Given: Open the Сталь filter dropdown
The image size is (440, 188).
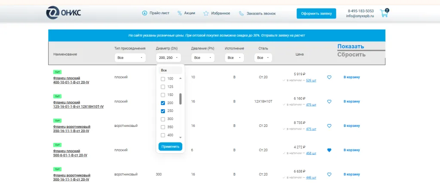Looking at the screenshot, I should coord(263,58).
